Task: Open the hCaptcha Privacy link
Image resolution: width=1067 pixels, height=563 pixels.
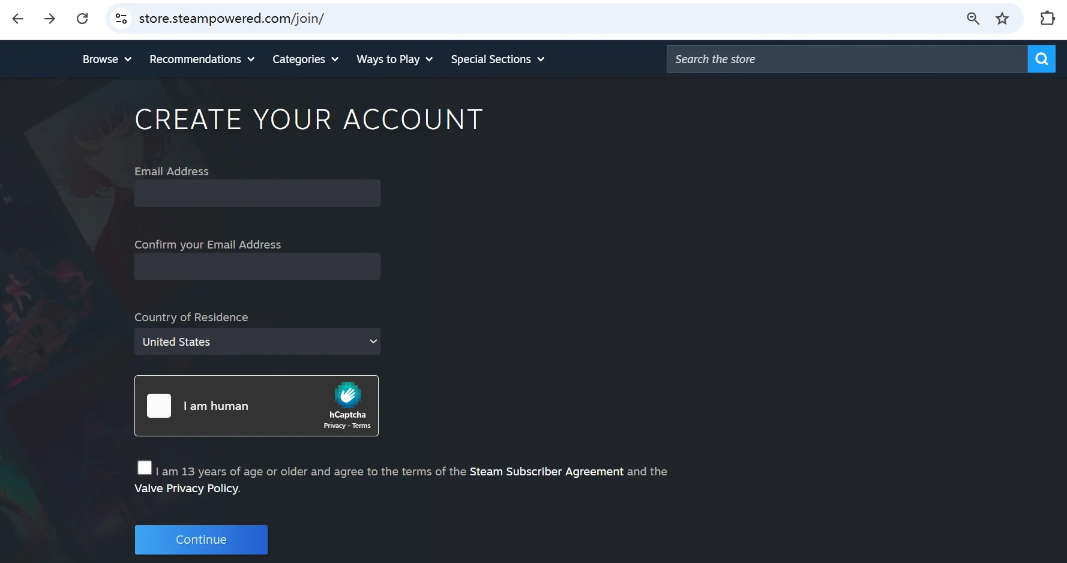Action: pos(335,426)
